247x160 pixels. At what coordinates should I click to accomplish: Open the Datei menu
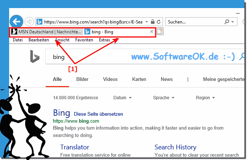tap(18, 40)
